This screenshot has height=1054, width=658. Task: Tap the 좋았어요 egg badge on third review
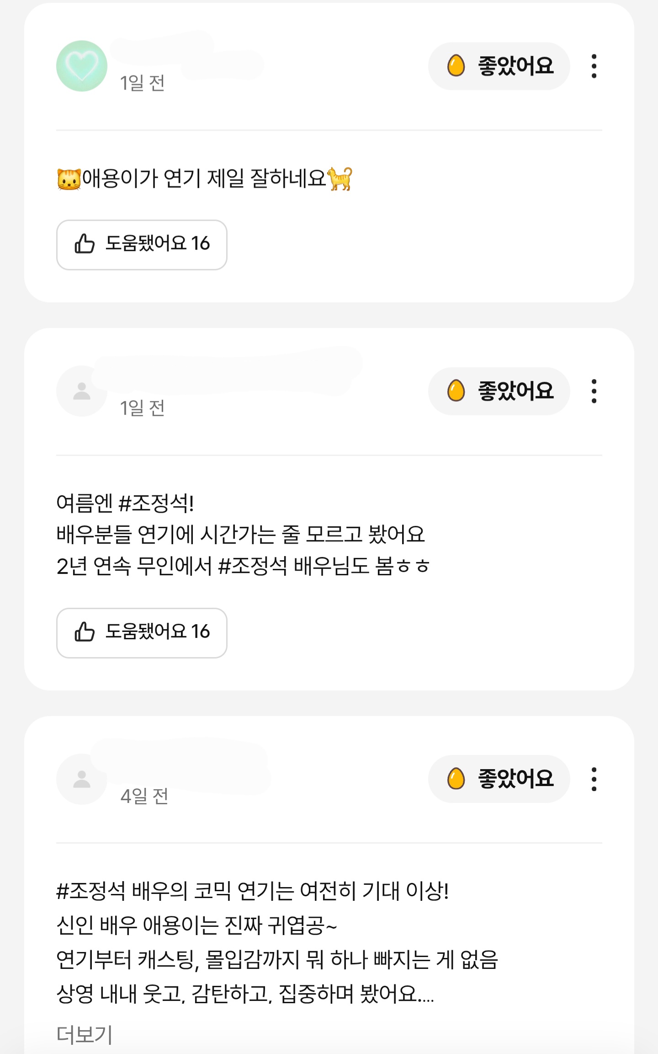(499, 779)
